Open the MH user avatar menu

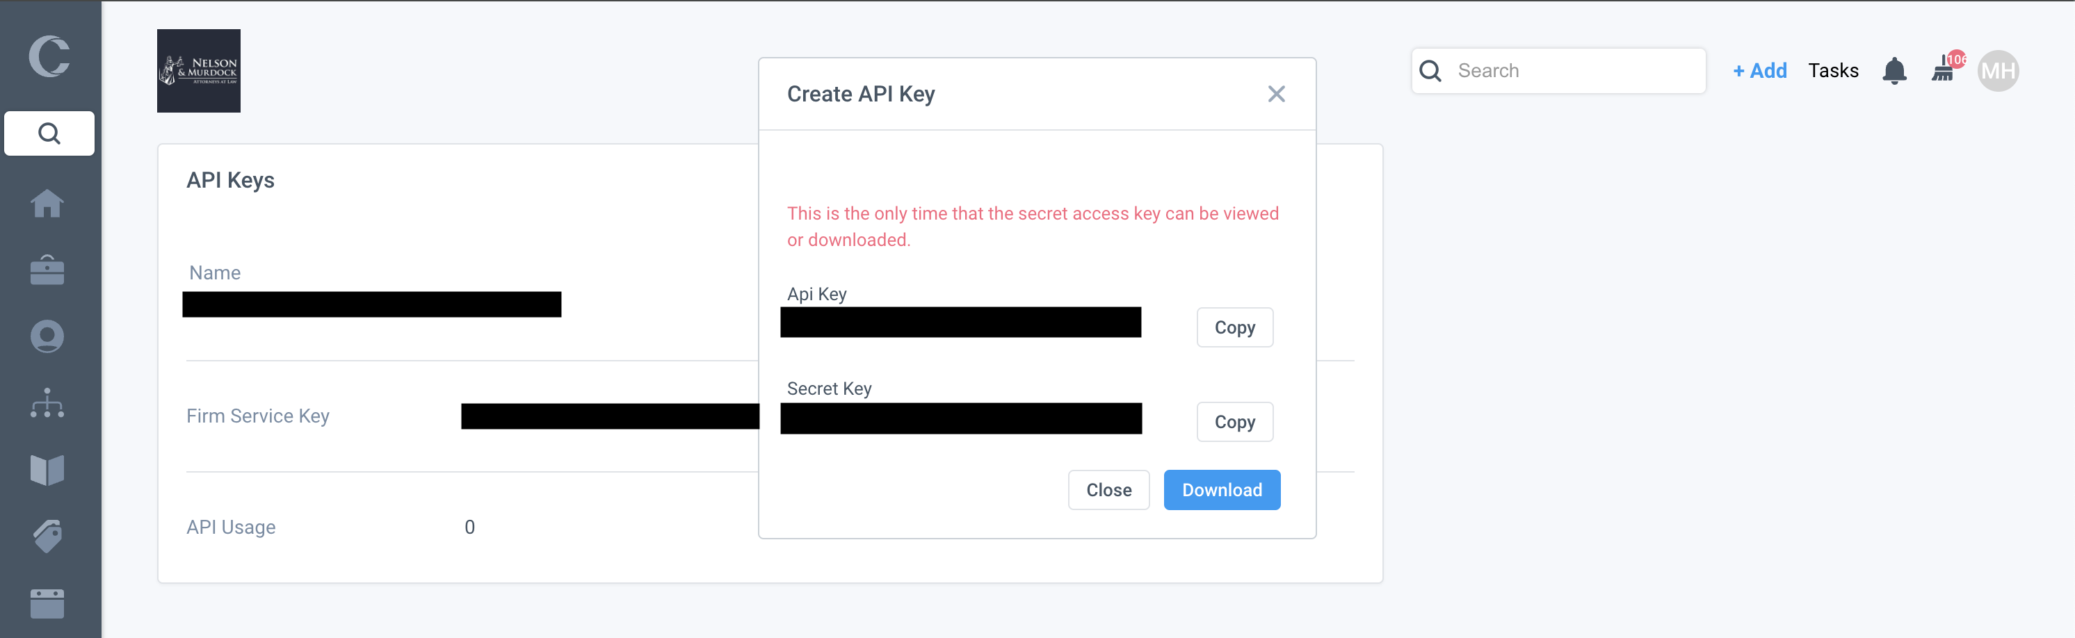(x=1998, y=71)
